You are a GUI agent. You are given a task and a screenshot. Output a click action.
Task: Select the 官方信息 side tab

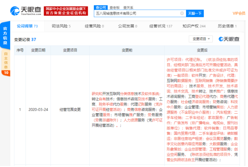5,35
